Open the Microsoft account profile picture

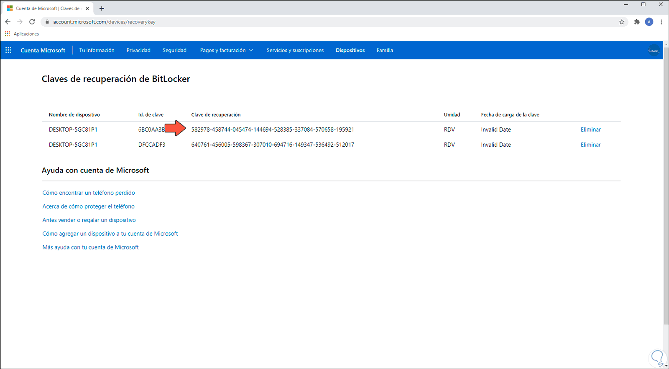654,50
